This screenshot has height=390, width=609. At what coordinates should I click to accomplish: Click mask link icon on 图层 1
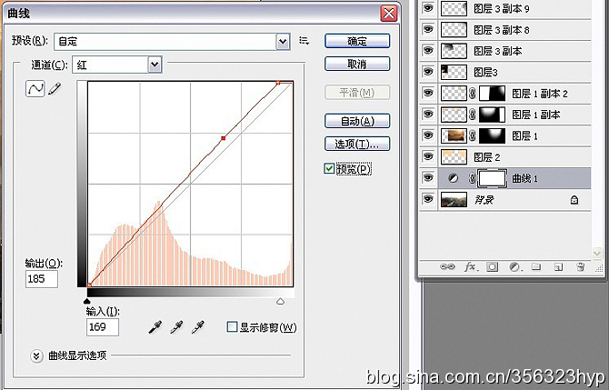(x=473, y=135)
